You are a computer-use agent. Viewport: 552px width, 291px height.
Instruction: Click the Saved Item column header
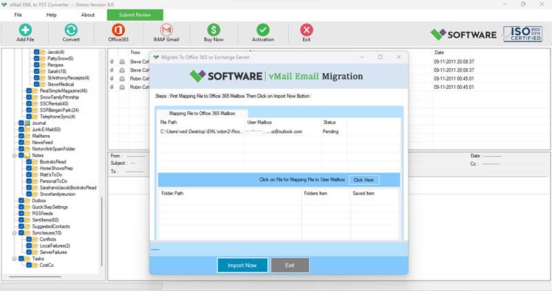tap(364, 193)
